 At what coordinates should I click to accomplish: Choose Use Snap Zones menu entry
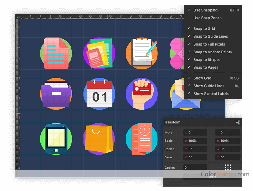pyautogui.click(x=207, y=18)
